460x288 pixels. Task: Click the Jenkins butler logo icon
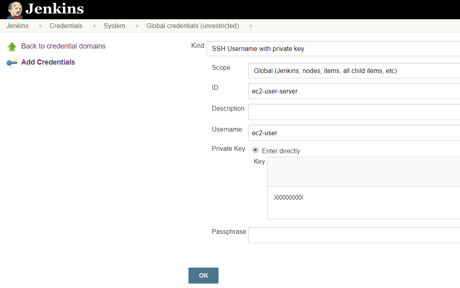(15, 10)
